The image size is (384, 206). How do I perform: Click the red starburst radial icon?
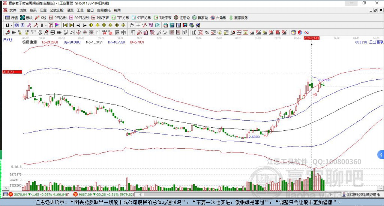[85, 32]
